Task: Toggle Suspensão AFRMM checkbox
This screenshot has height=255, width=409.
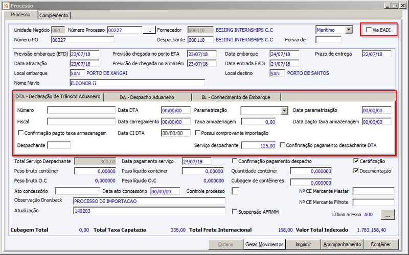Action: pos(235,211)
